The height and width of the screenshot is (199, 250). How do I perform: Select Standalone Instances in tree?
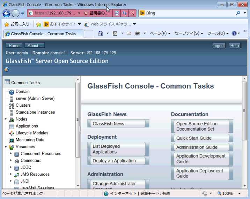pos(35,112)
